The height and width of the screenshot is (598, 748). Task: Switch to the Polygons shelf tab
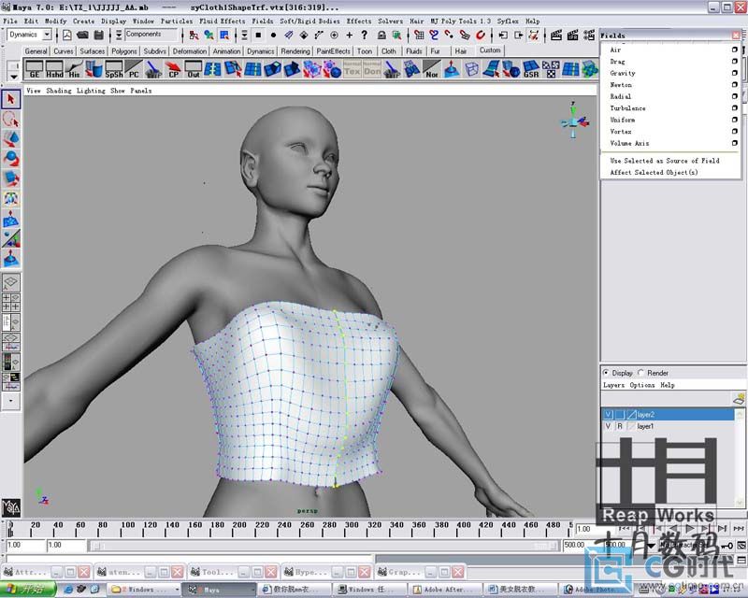pos(124,51)
